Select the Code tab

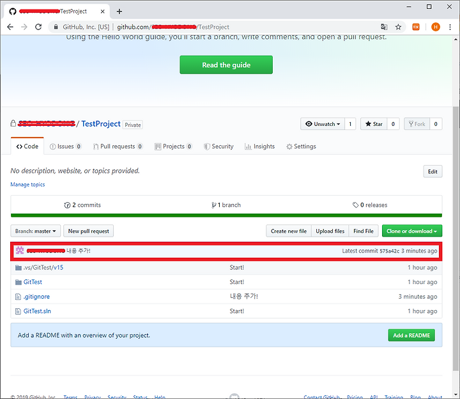tap(27, 146)
